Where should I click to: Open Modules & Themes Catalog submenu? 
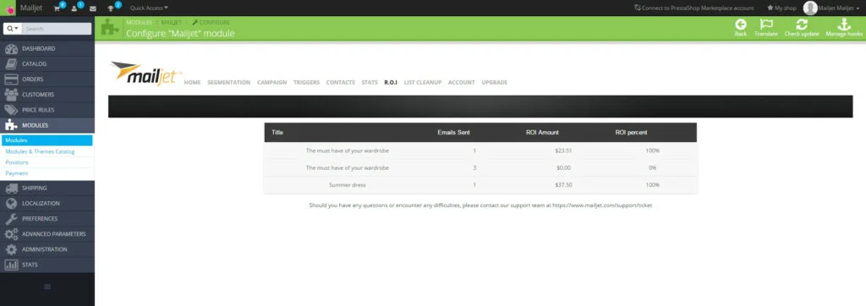point(40,151)
